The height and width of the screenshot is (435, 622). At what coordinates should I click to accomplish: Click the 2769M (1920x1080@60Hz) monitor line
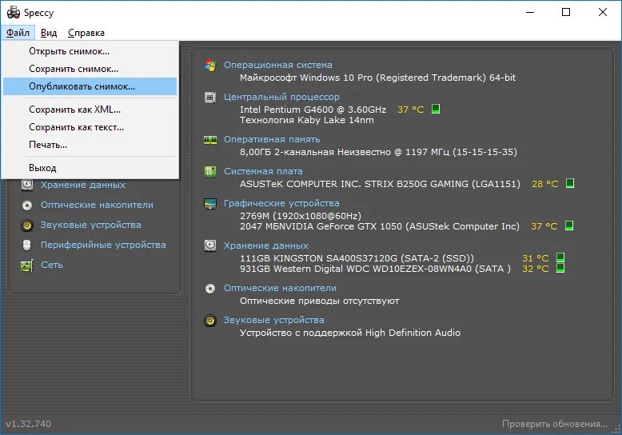click(x=301, y=216)
